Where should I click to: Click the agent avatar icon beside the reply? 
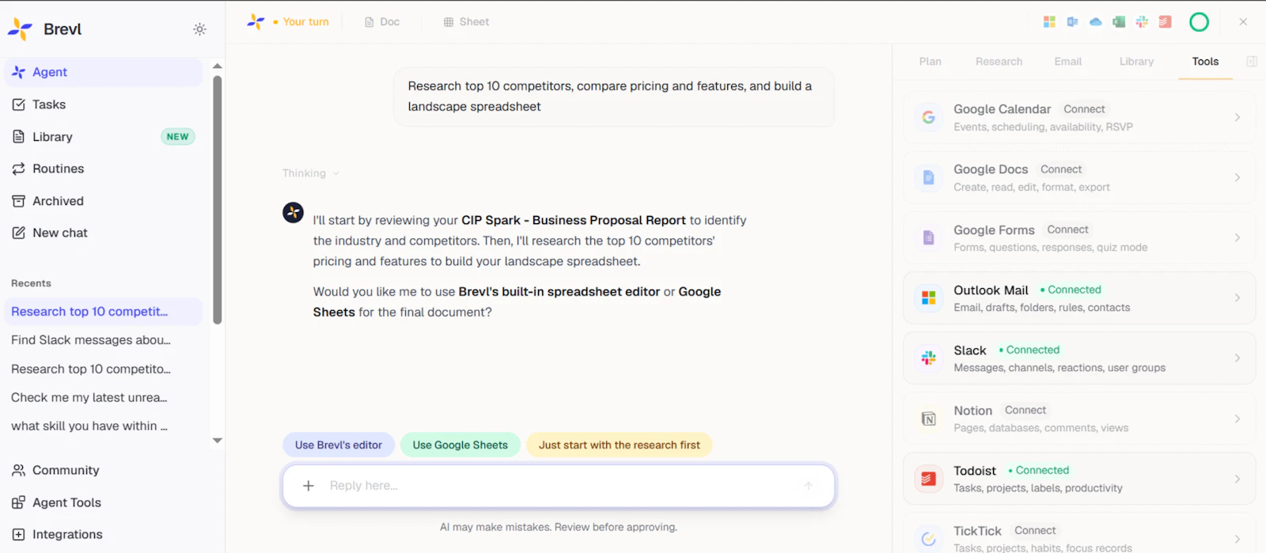tap(293, 212)
